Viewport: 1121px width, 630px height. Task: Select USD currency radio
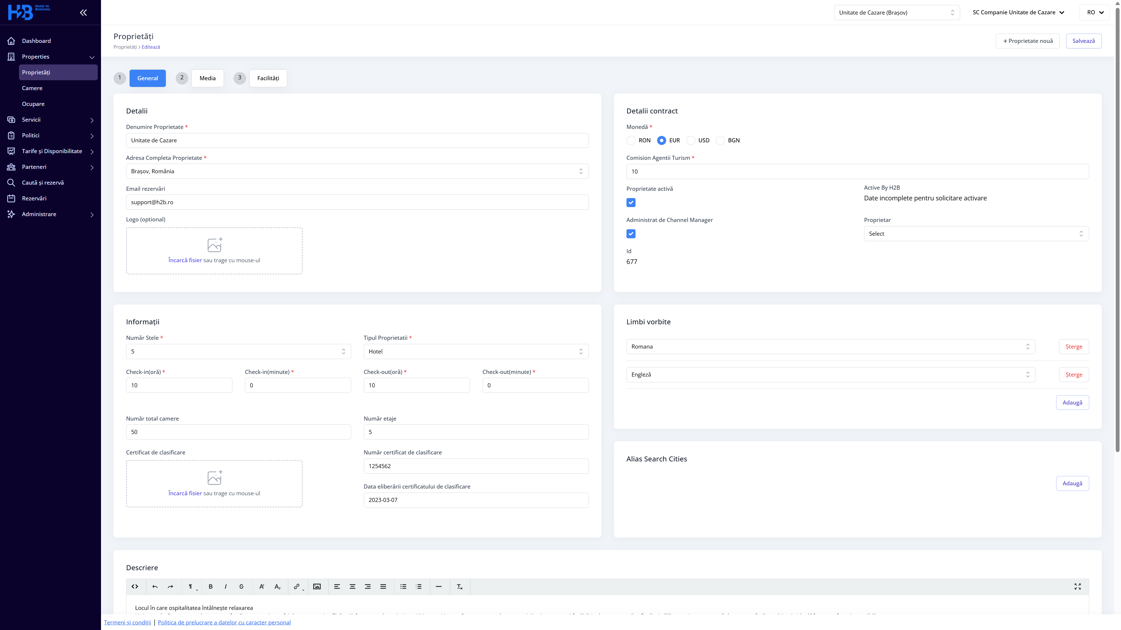point(691,140)
